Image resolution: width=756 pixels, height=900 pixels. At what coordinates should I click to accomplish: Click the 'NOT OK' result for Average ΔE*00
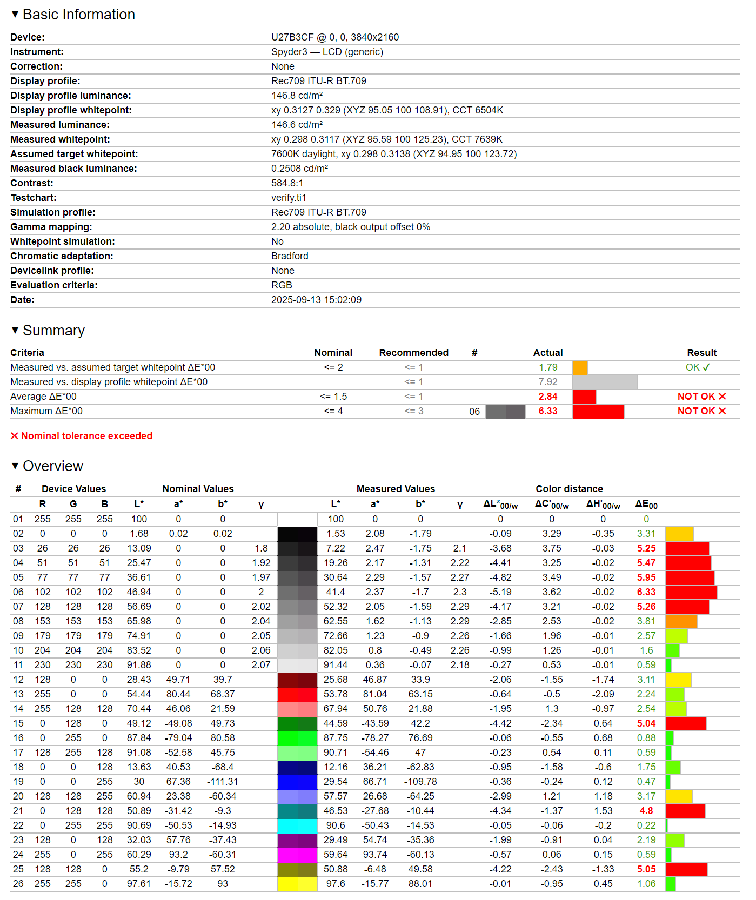pos(696,397)
